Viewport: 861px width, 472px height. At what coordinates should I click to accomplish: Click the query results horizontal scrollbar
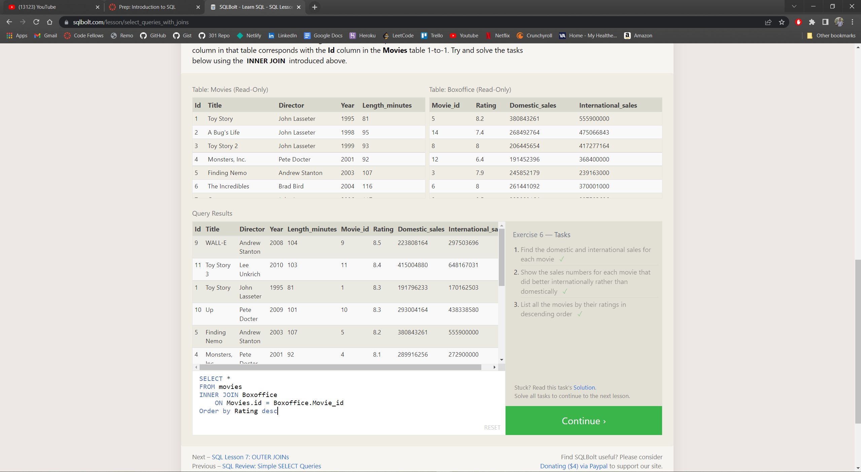(x=340, y=367)
